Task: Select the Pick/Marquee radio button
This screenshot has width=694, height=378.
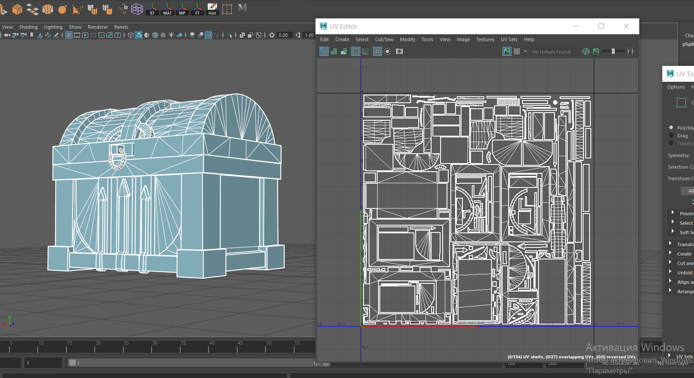Action: click(671, 128)
